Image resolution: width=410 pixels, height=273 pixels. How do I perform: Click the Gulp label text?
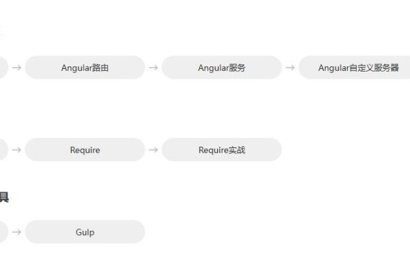point(85,232)
